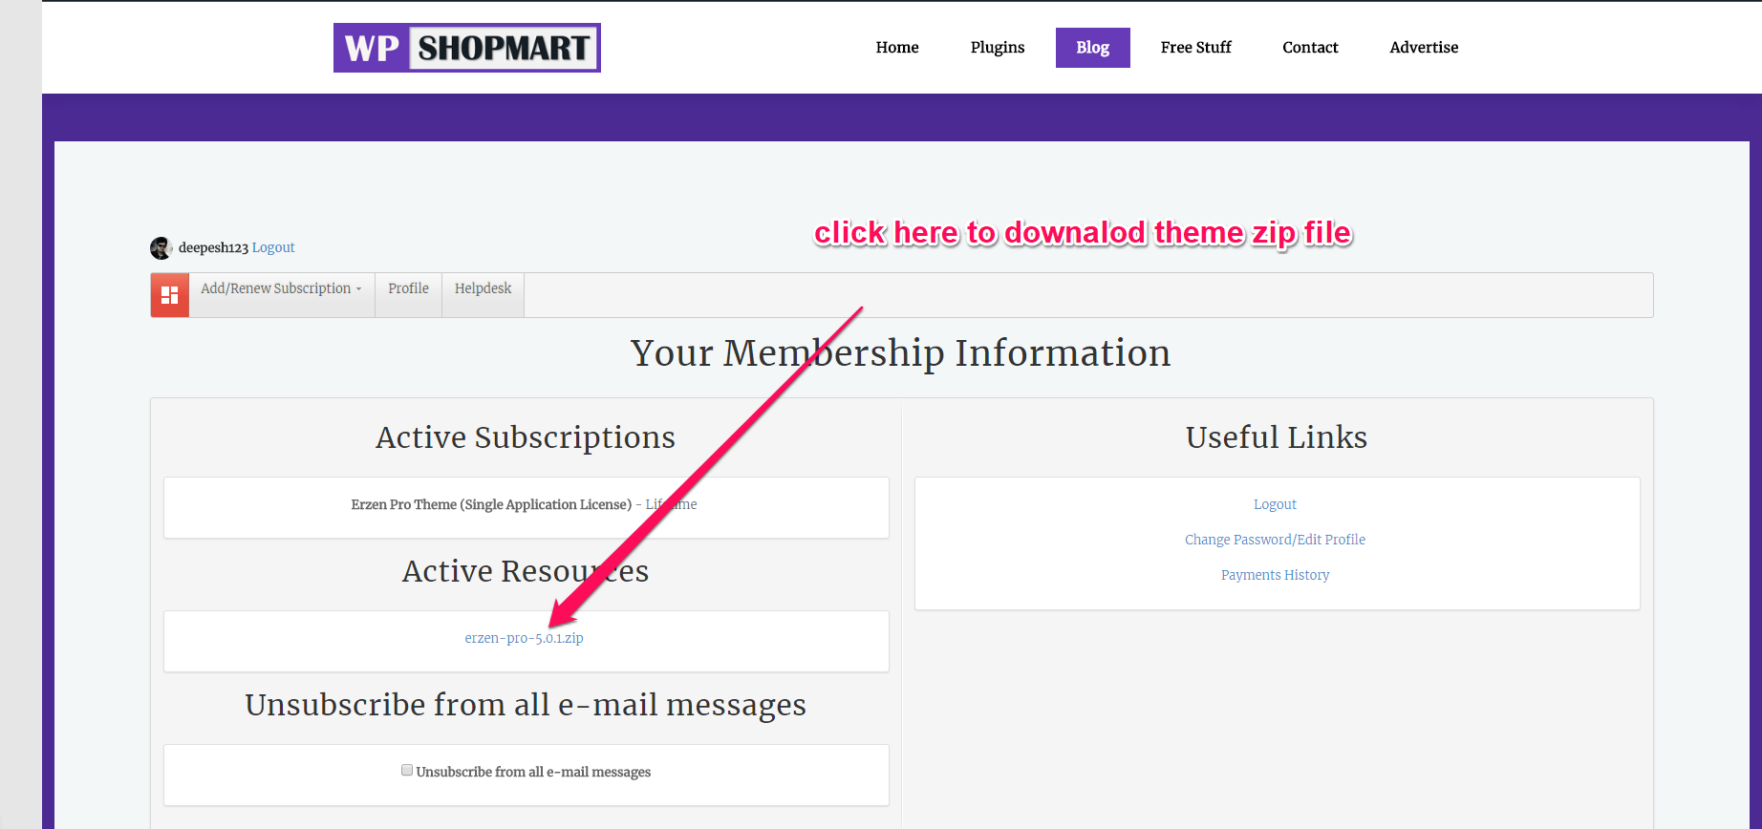Tick Unsubscribe from all e-mail messages checkbox
Viewport: 1762px width, 829px height.
[x=407, y=770]
